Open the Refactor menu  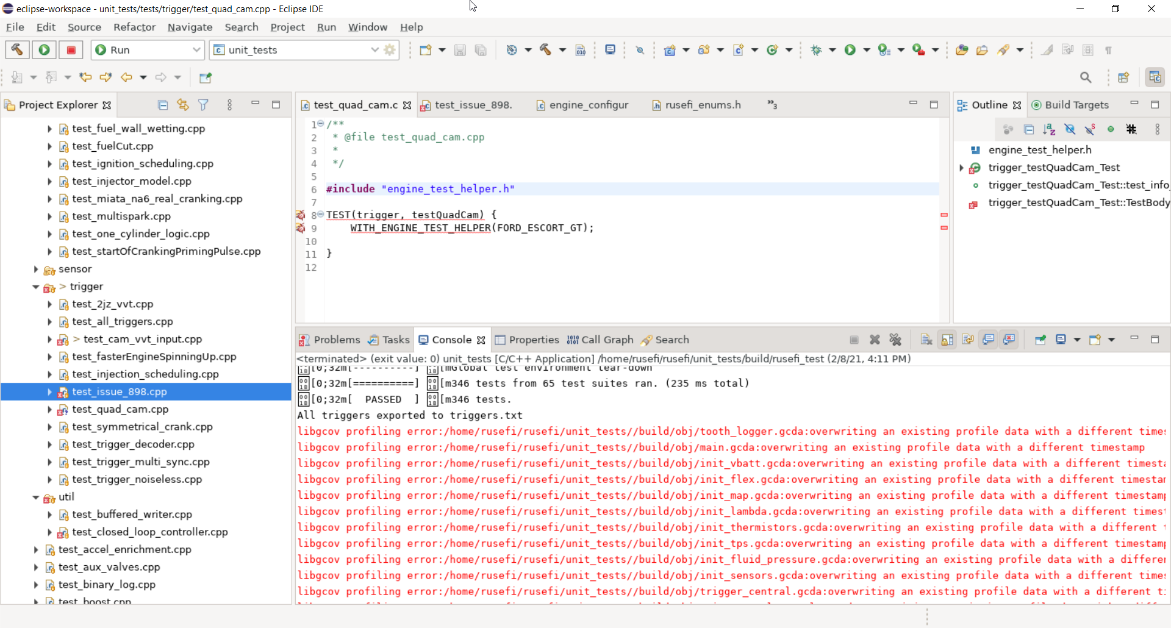(x=135, y=27)
